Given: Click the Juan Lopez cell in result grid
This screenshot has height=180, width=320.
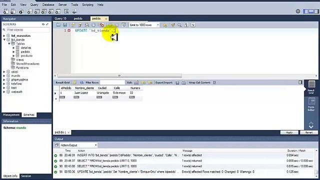Looking at the screenshot, I should (x=81, y=93).
